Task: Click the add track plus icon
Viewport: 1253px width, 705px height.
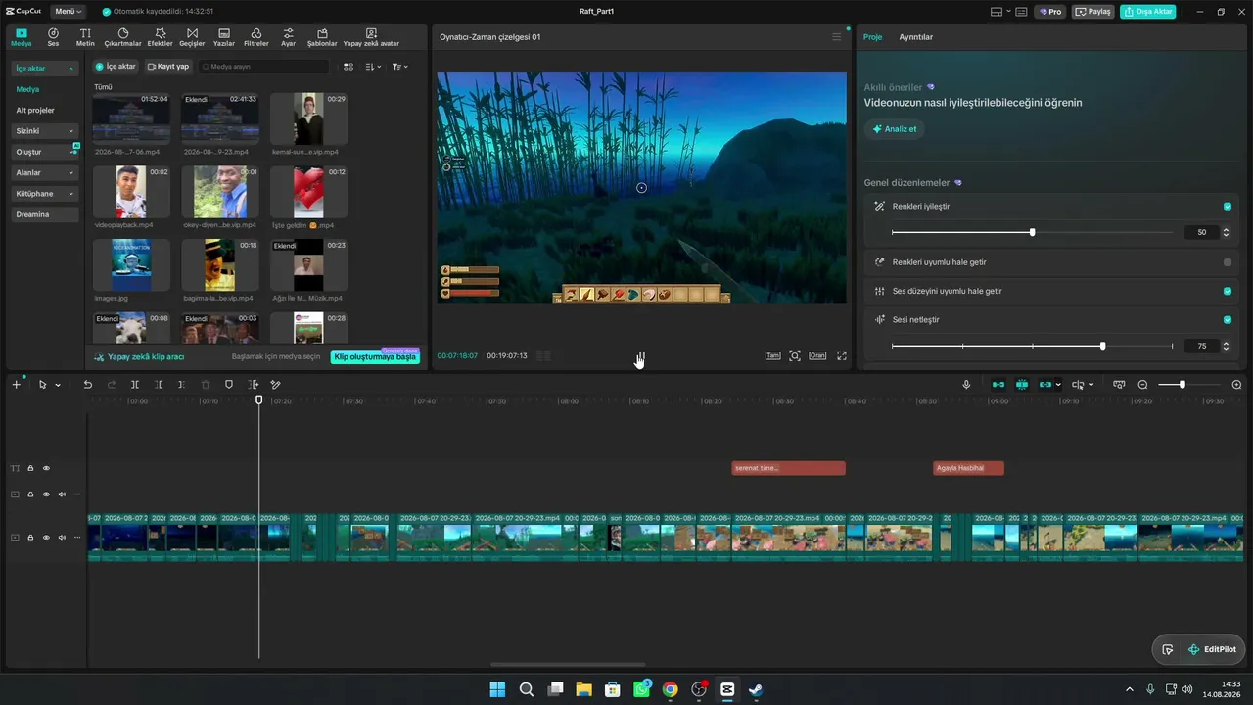Action: tap(16, 385)
